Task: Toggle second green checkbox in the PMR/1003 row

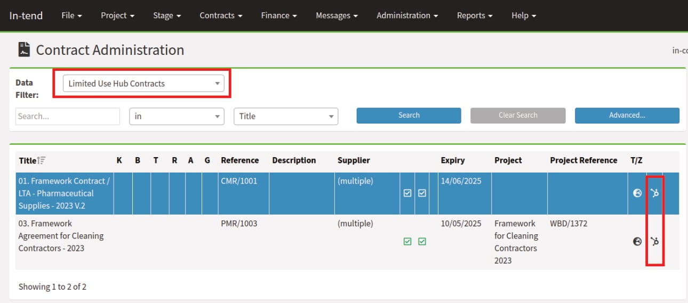Action: [x=422, y=241]
